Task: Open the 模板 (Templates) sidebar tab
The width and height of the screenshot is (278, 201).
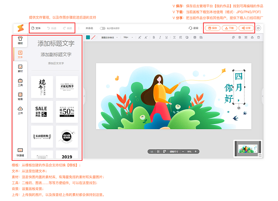Action: [x=20, y=40]
